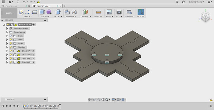This screenshot has height=110, width=214.
Task: Toggle visibility of the Sketches folder
Action: point(11,47)
